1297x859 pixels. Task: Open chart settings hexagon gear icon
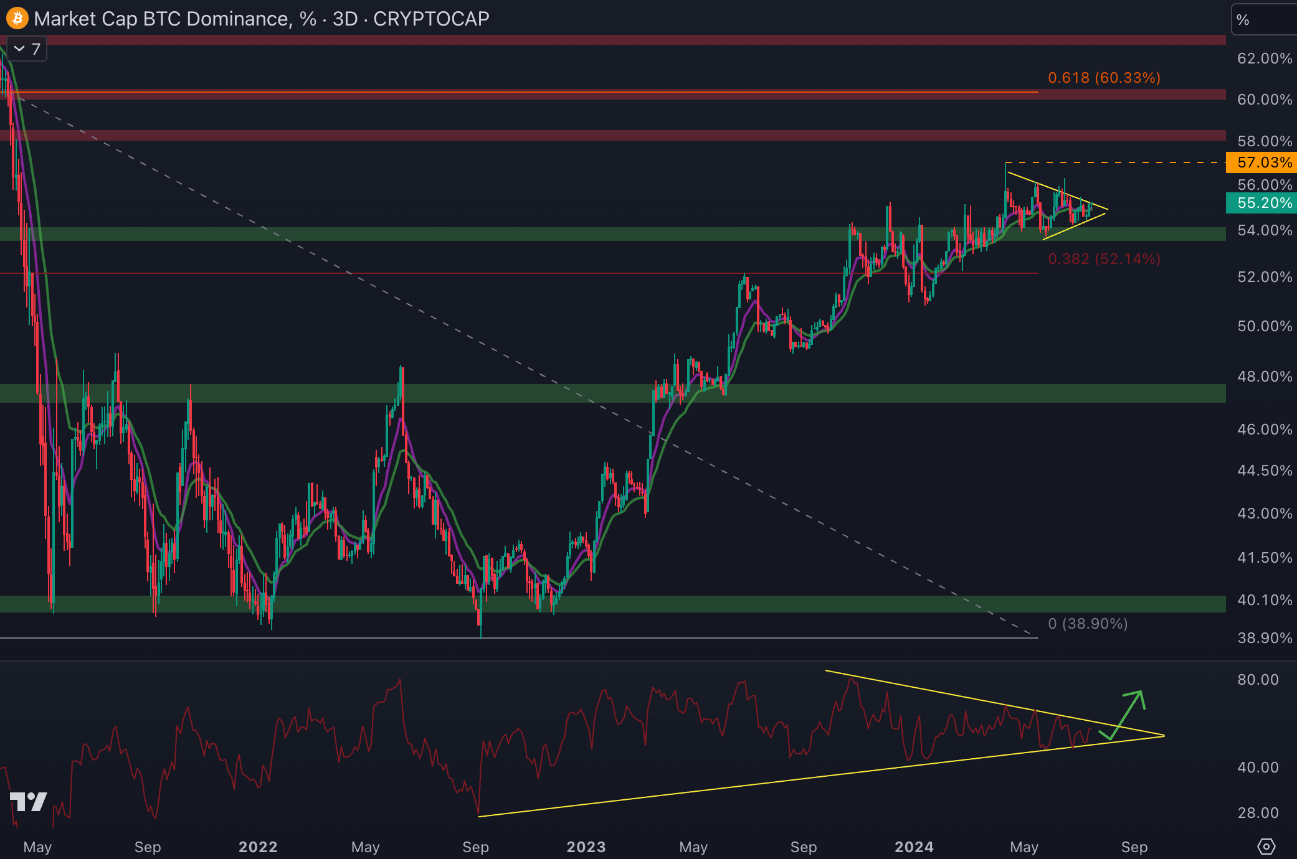[x=1266, y=847]
